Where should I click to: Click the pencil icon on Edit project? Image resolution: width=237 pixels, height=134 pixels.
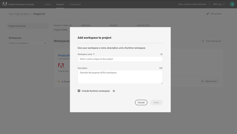point(208,14)
